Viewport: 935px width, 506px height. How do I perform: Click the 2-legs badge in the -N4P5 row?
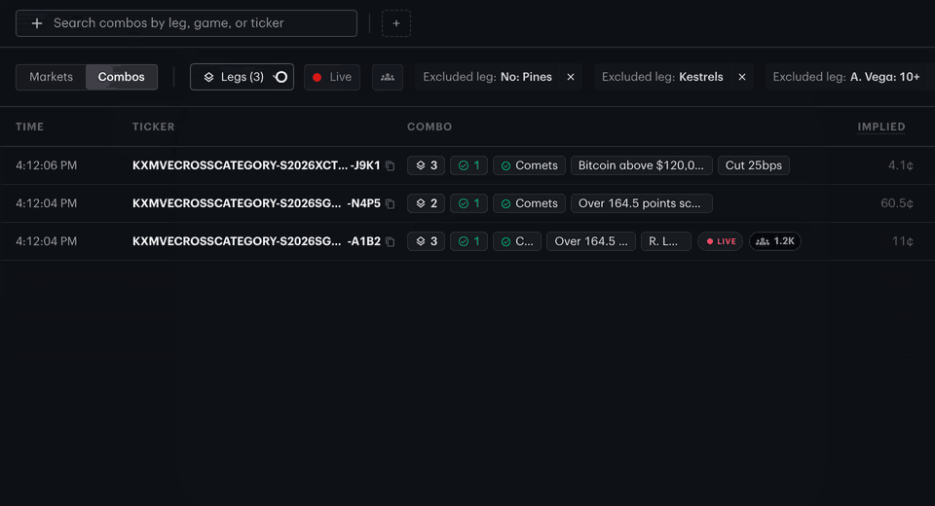(426, 203)
